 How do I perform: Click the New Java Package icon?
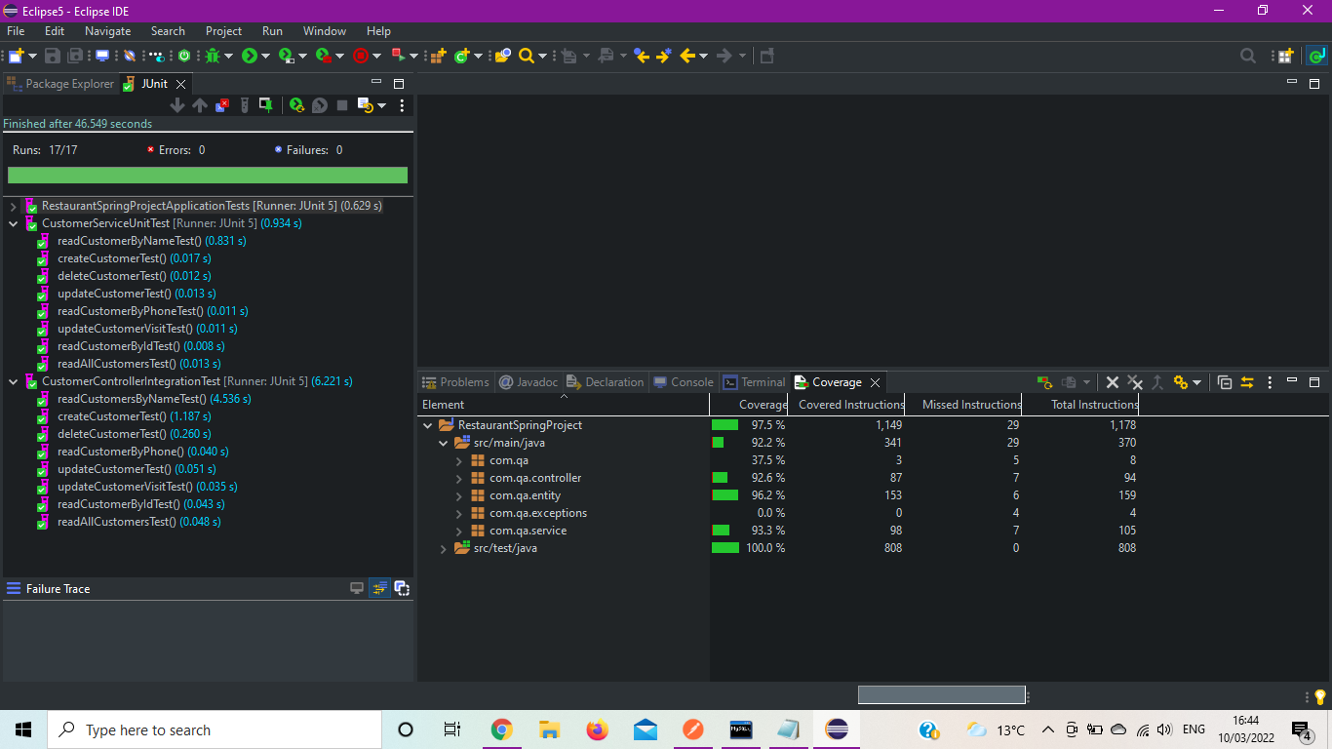point(438,57)
